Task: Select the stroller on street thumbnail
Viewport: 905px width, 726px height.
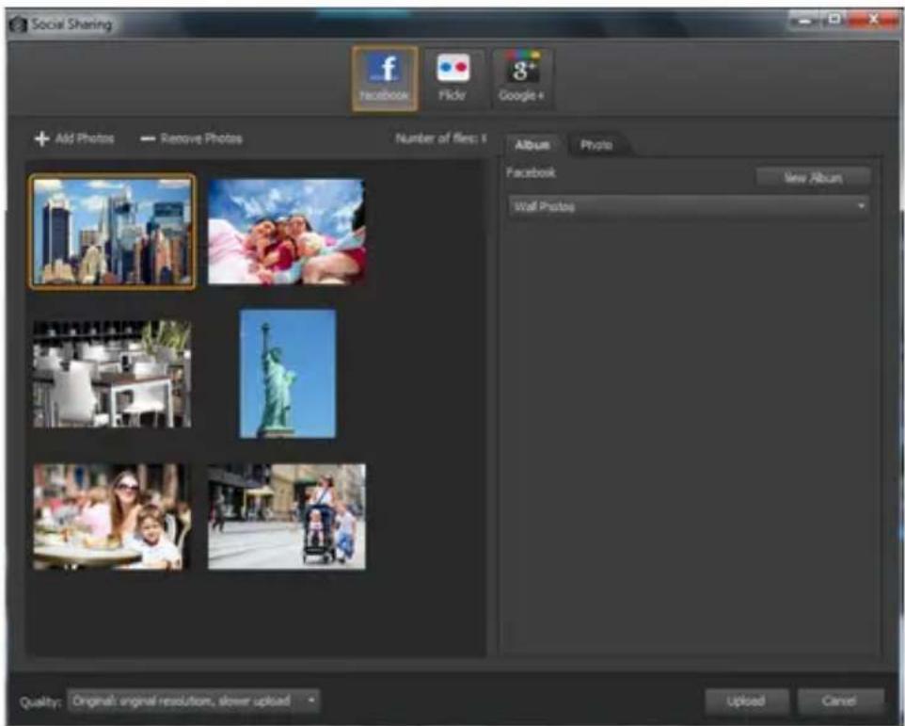Action: click(x=286, y=516)
